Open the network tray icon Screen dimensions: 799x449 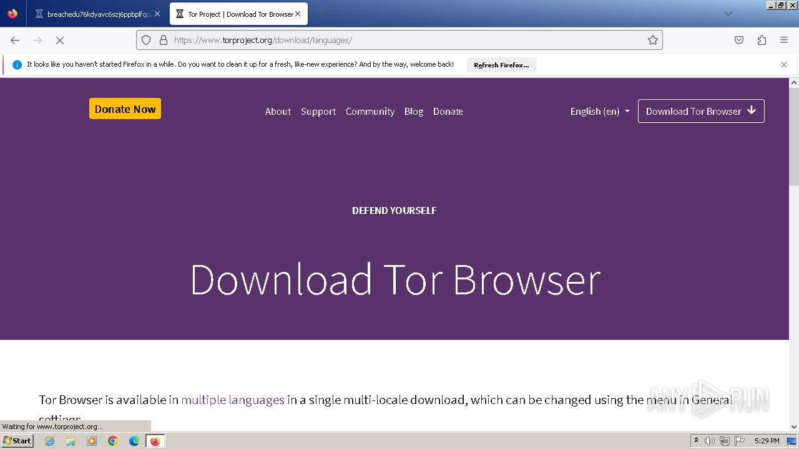click(x=725, y=441)
